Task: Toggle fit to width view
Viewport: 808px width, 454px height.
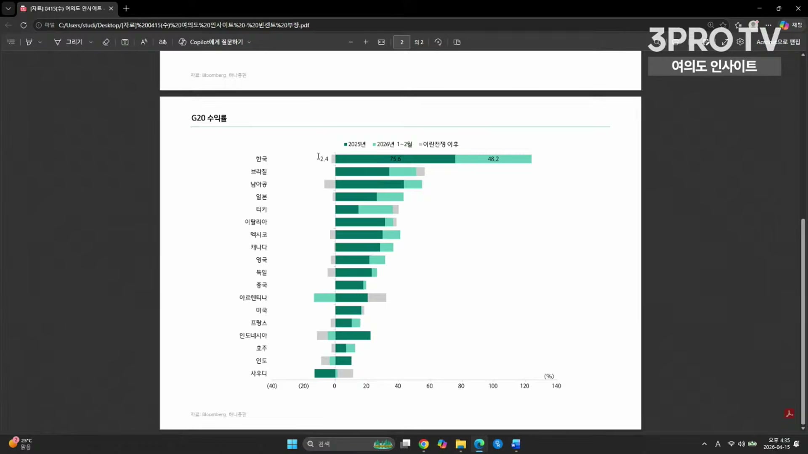Action: click(x=381, y=42)
